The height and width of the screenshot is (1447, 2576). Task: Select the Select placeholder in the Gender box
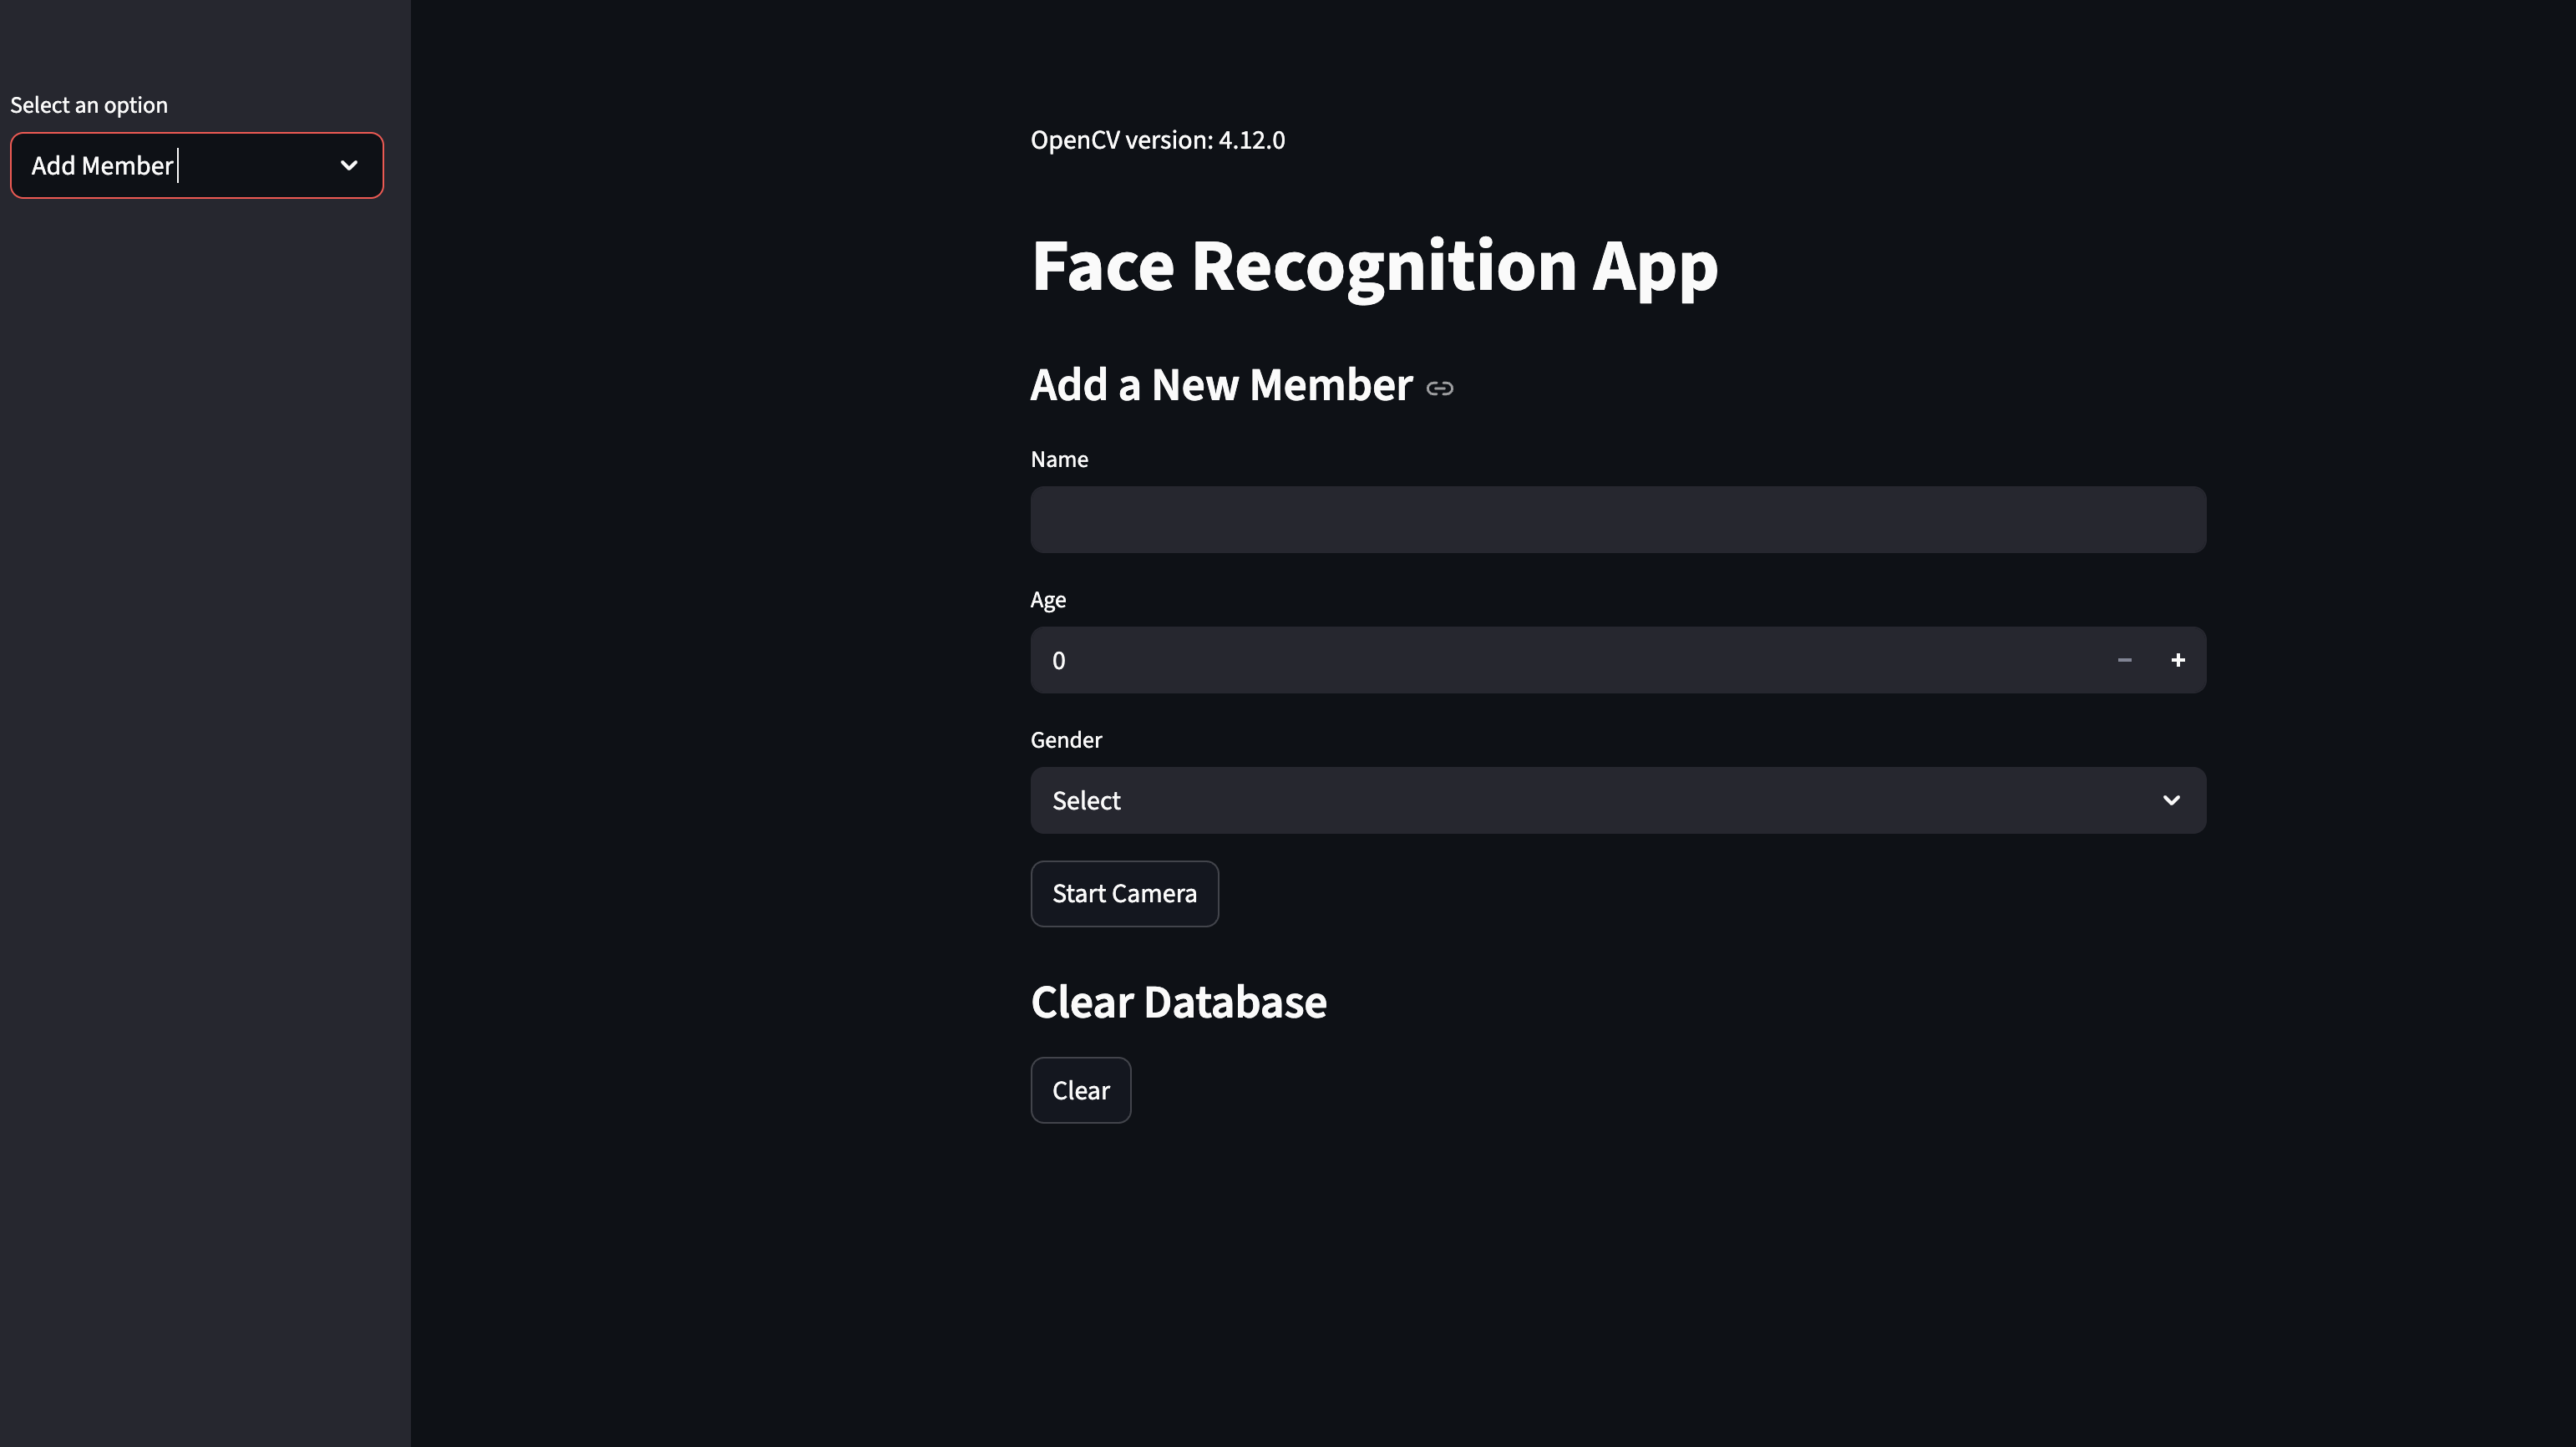click(x=1085, y=800)
